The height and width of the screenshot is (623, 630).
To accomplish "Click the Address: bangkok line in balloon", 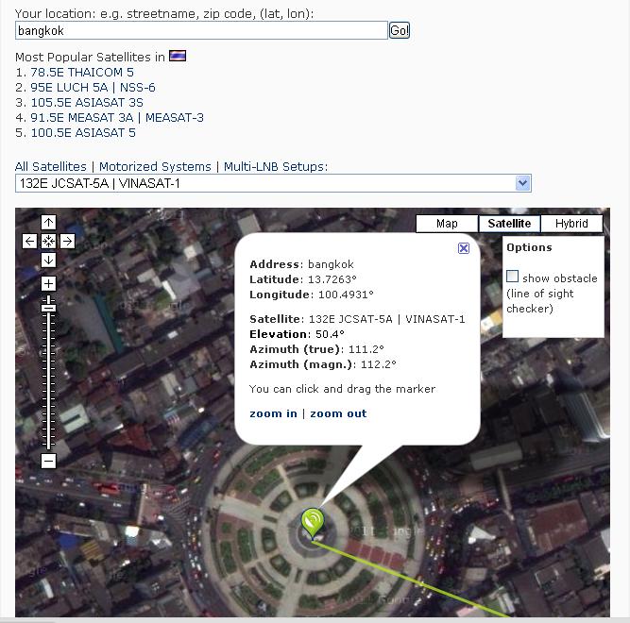I will click(x=301, y=264).
